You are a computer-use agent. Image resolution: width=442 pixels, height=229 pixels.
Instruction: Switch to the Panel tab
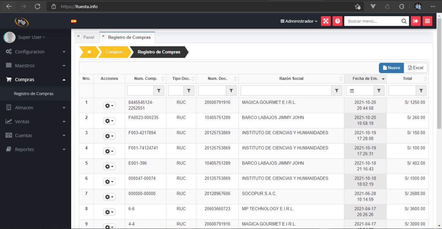[89, 37]
